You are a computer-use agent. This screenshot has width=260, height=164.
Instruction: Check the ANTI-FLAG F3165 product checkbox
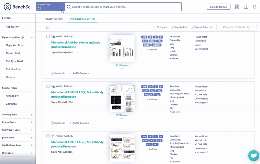pyautogui.click(x=48, y=136)
